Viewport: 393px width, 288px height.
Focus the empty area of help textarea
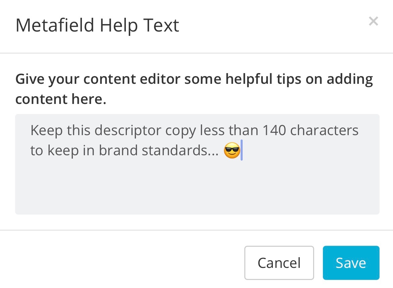point(197,188)
